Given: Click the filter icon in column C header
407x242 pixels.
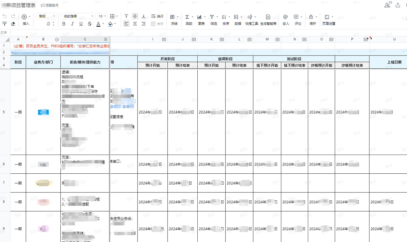Looking at the screenshot, I should (106, 39).
